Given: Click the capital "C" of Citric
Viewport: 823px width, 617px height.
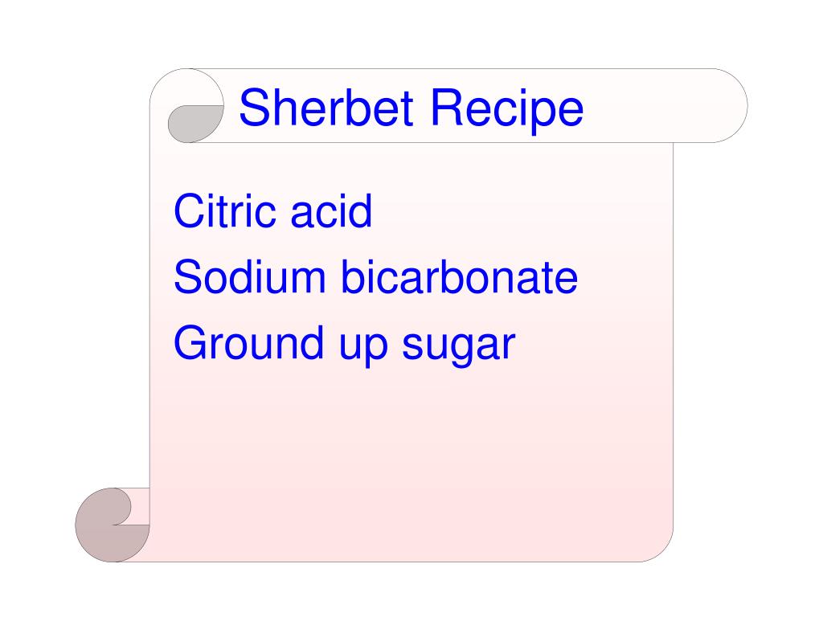Looking at the screenshot, I should (188, 211).
